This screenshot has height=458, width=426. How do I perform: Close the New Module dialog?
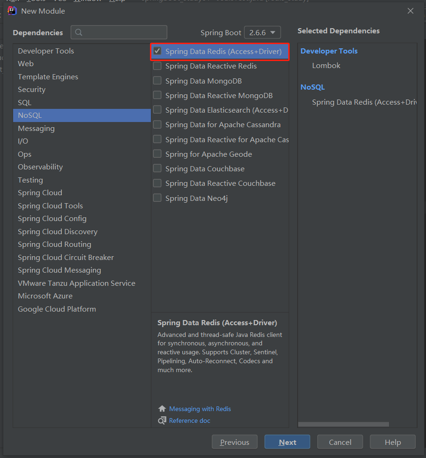click(410, 11)
